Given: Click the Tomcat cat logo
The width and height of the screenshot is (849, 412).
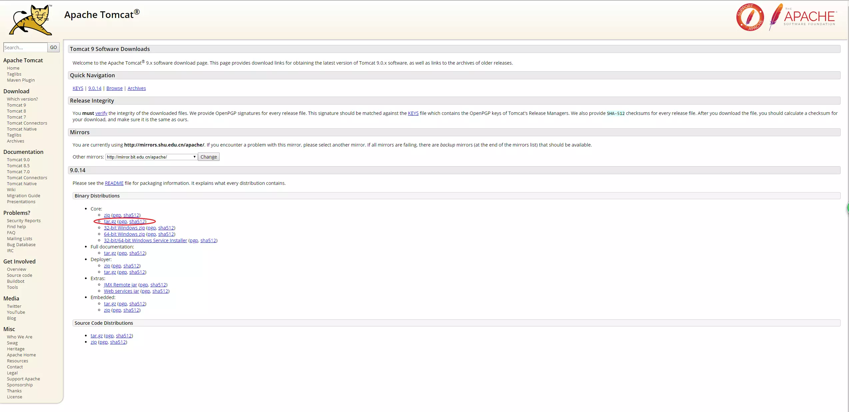Looking at the screenshot, I should pyautogui.click(x=31, y=20).
